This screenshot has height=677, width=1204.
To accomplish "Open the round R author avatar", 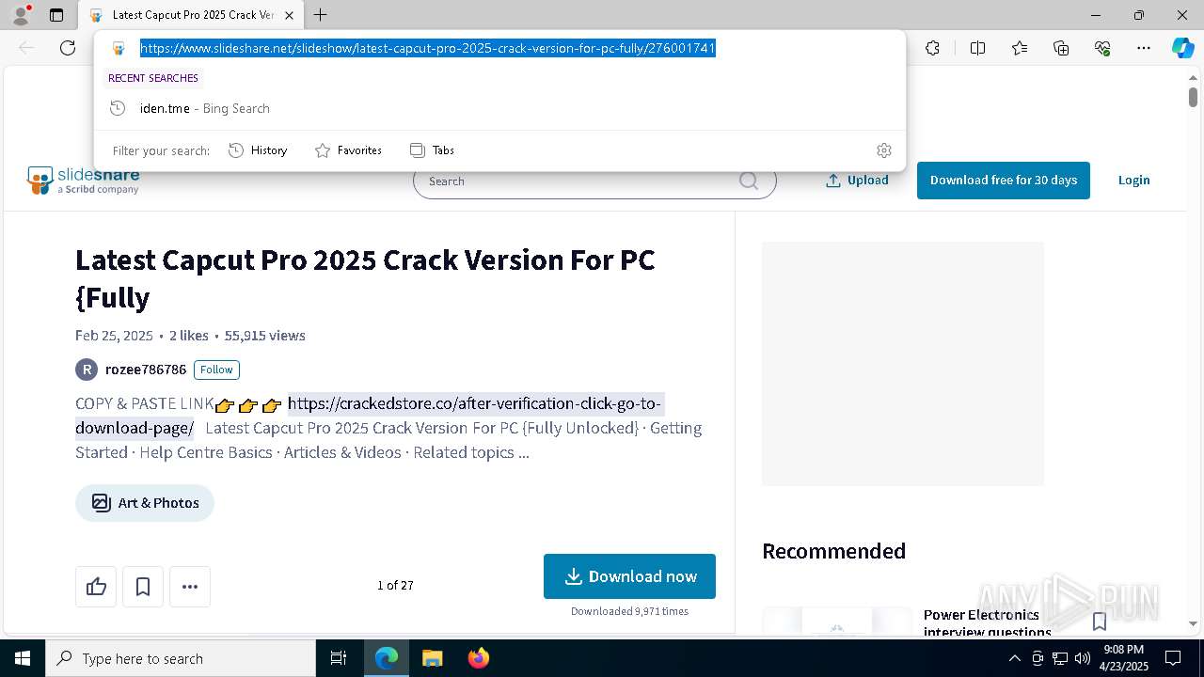I will [x=87, y=370].
